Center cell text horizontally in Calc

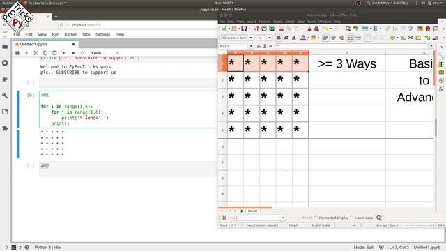tap(333, 38)
